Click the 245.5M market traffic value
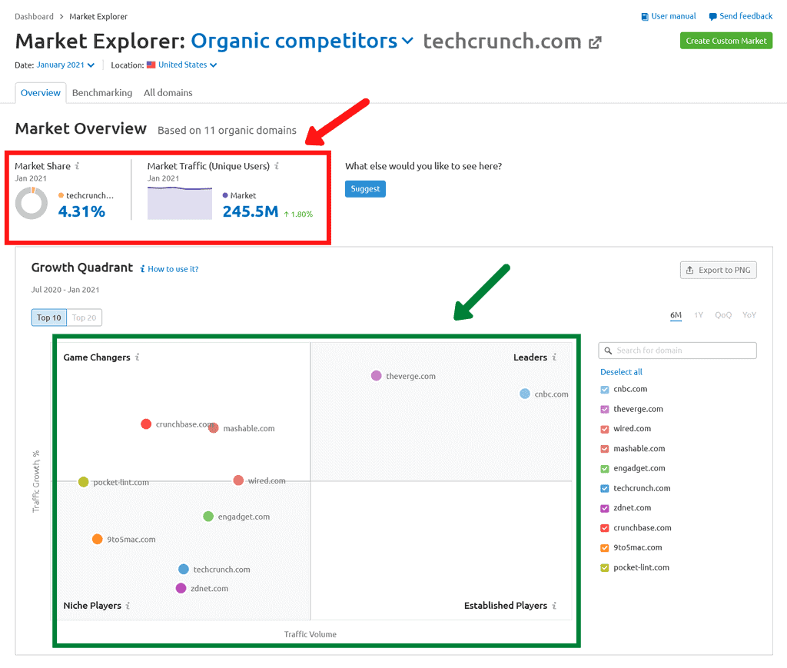This screenshot has height=668, width=787. click(x=251, y=212)
